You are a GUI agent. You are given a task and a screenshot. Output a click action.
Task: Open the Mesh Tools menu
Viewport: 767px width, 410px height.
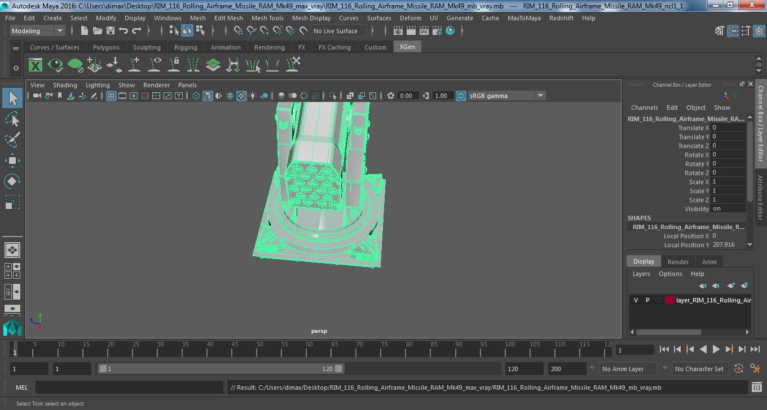point(267,18)
